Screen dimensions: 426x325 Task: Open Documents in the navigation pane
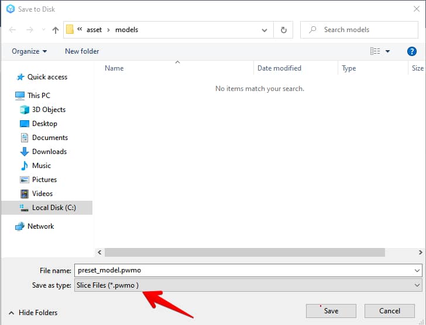pos(50,138)
